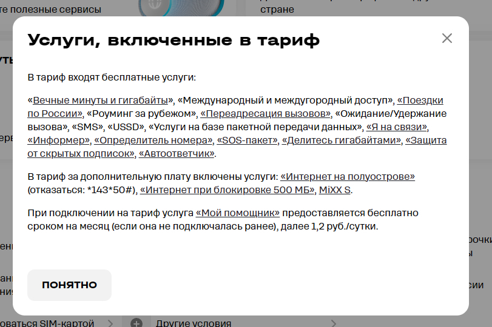492x327 pixels.
Task: Click the «SMS» text in services list
Action: [x=87, y=127]
